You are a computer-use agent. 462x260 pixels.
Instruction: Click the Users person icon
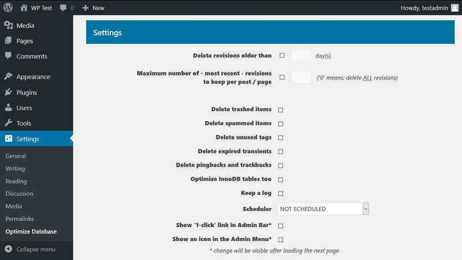pyautogui.click(x=9, y=108)
